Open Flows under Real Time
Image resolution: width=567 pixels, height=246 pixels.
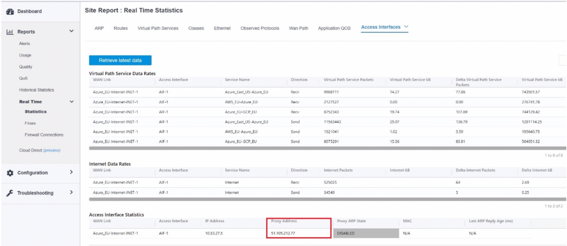tap(30, 124)
